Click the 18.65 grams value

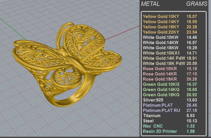[192, 90]
